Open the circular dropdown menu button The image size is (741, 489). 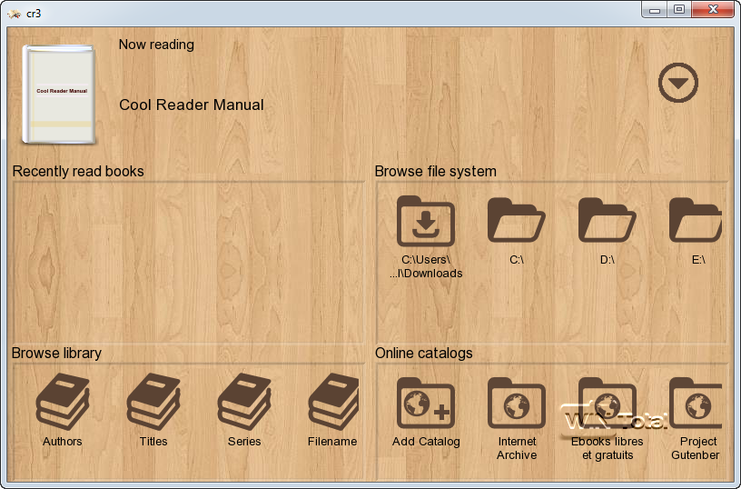(678, 83)
